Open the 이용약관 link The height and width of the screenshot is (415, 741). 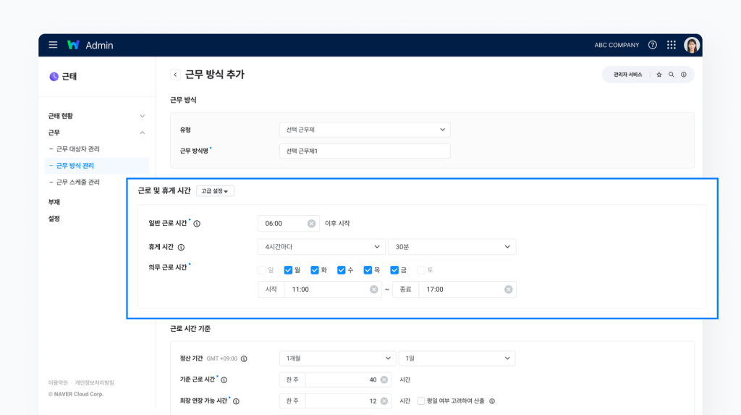click(x=58, y=383)
